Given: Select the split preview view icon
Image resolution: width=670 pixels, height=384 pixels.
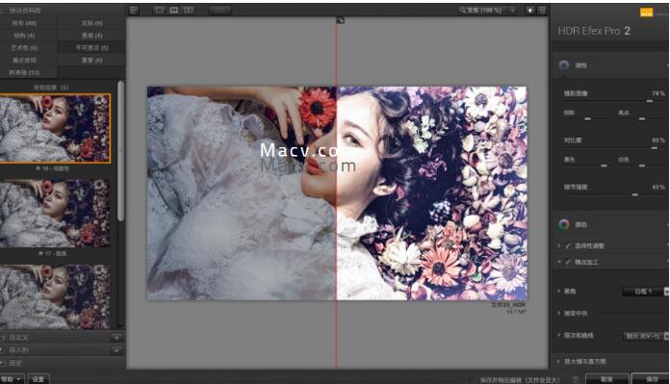Looking at the screenshot, I should [174, 10].
